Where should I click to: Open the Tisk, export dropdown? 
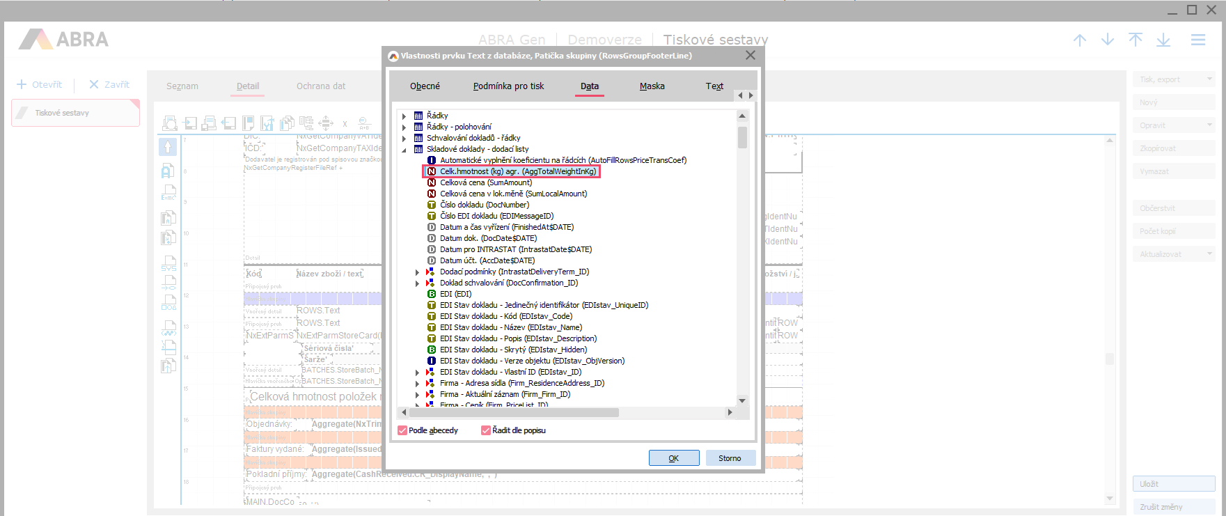(1174, 79)
